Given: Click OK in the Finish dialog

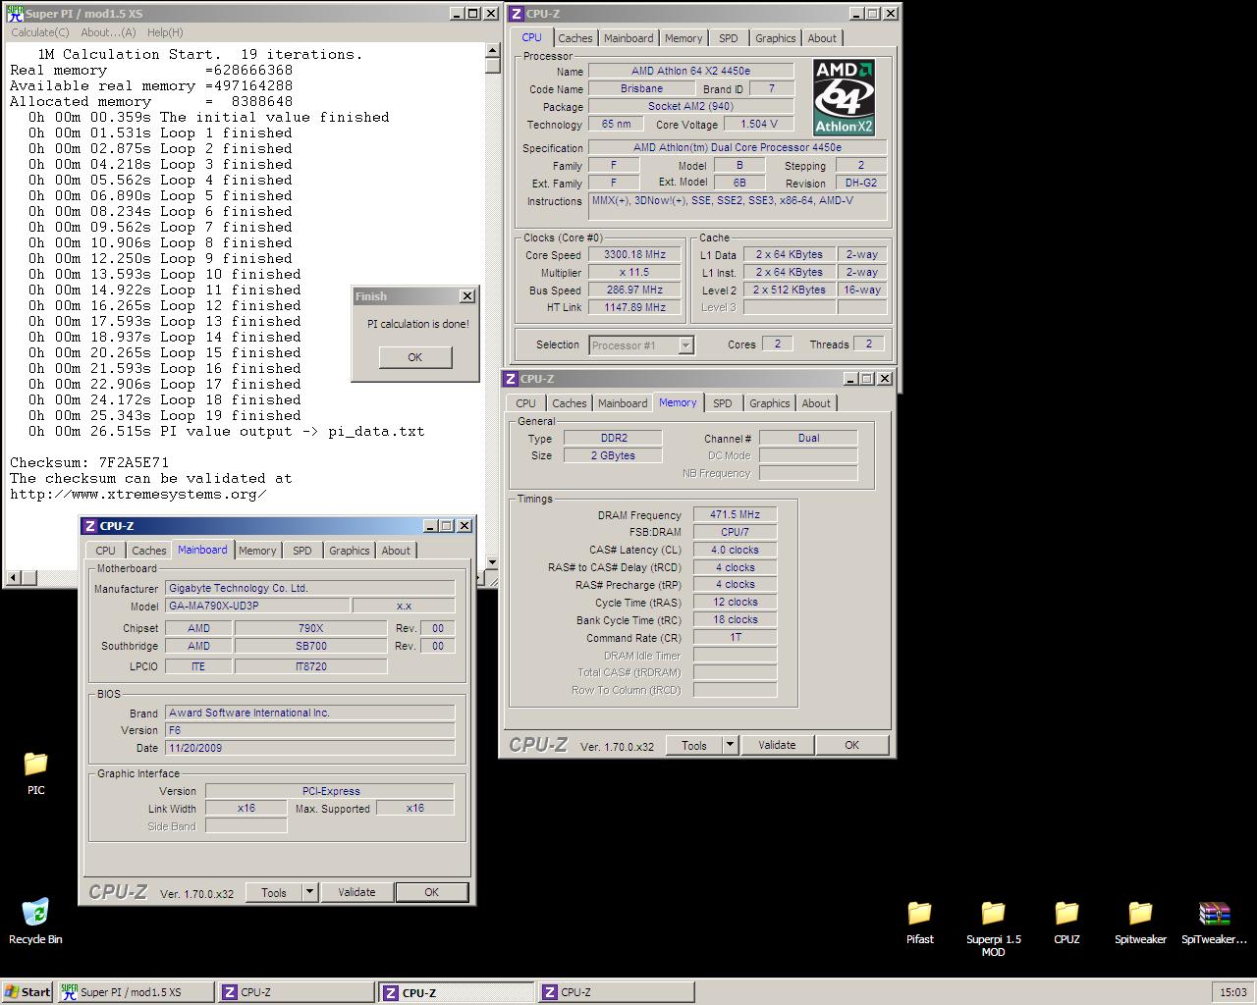Looking at the screenshot, I should coord(415,357).
